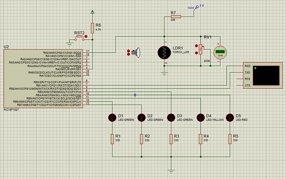Select the ground symbol below LDR1
The image size is (286, 179).
[164, 73]
